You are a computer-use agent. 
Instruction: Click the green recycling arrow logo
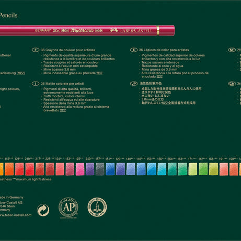43,210
